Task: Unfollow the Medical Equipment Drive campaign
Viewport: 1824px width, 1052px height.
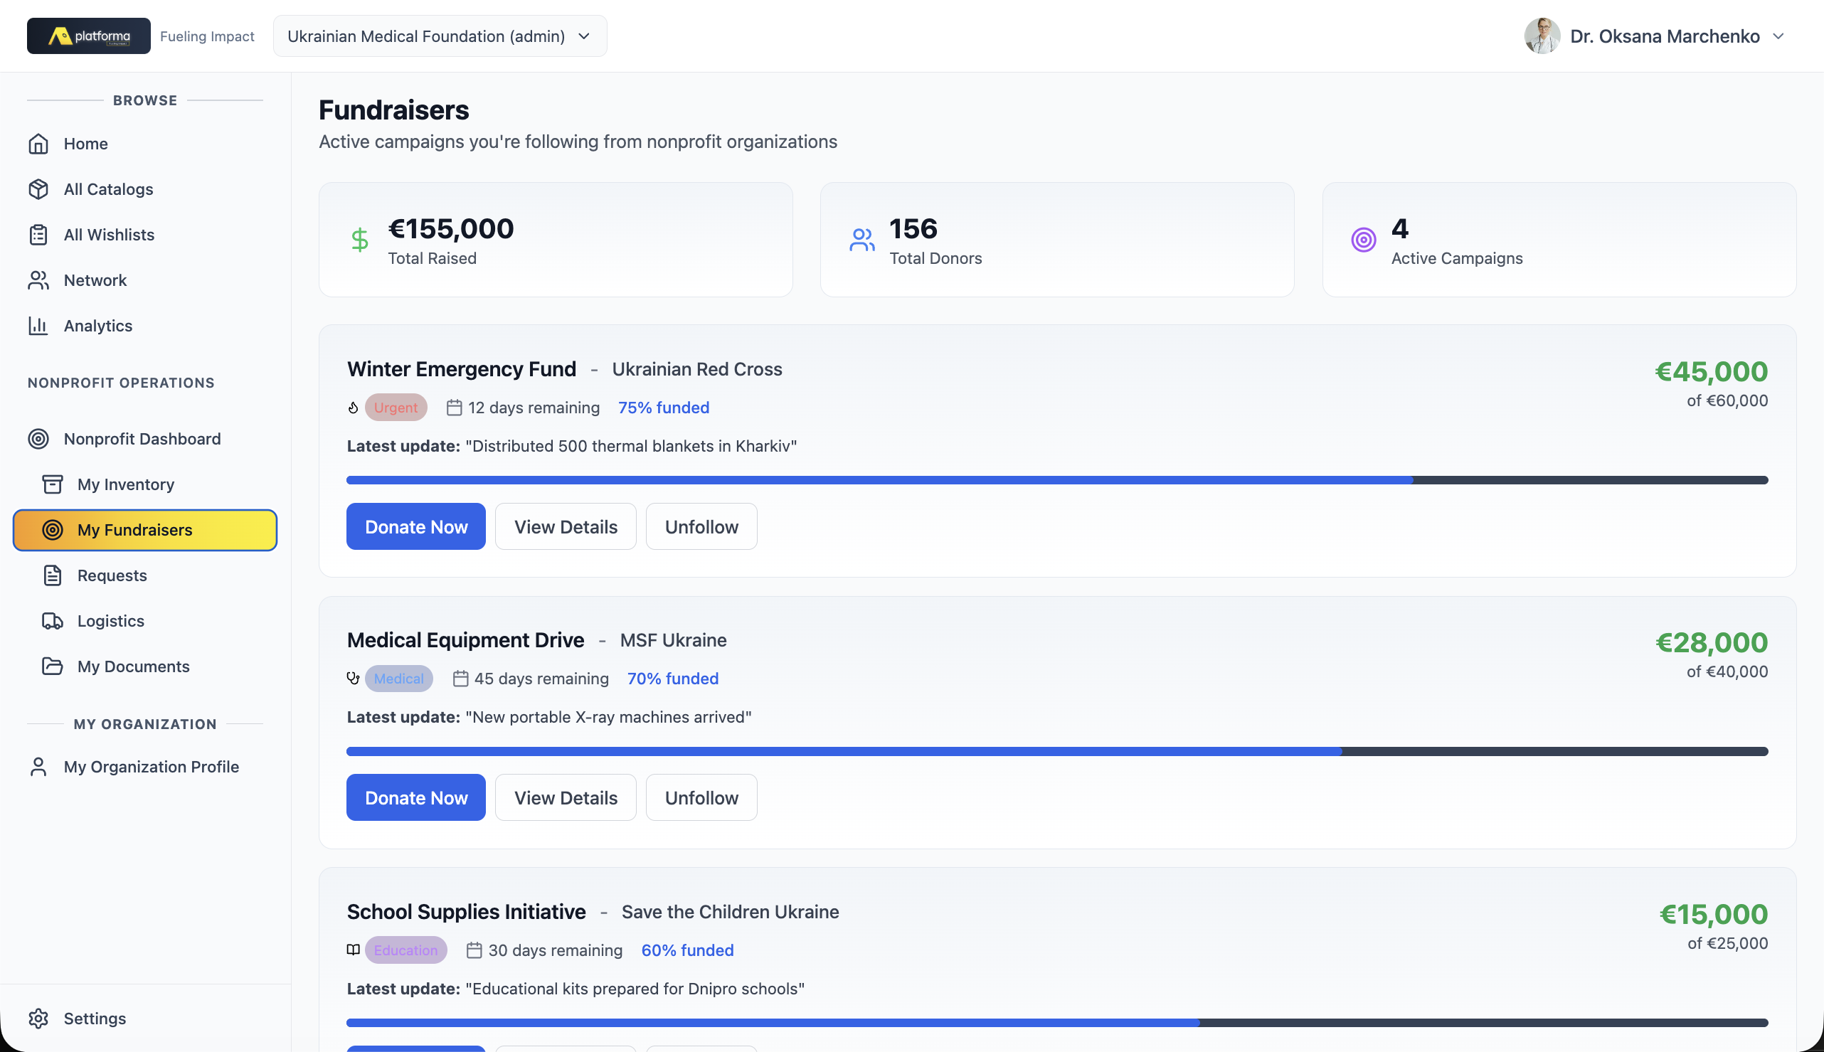Action: point(701,797)
